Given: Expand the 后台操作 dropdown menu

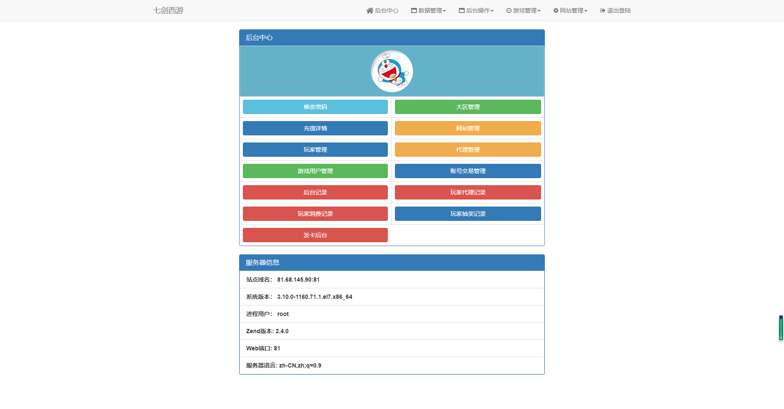Looking at the screenshot, I should (476, 10).
